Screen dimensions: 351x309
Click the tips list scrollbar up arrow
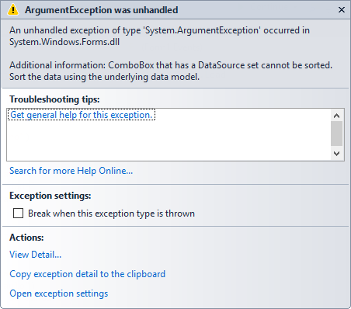(336, 116)
